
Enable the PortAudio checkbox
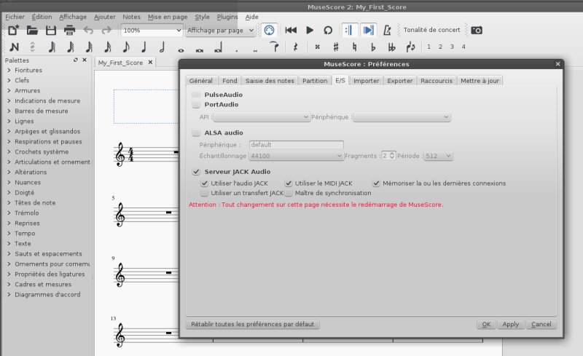point(196,104)
